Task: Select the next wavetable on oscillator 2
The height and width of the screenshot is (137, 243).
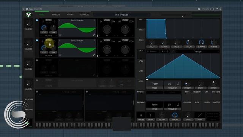Action: tap(95, 40)
